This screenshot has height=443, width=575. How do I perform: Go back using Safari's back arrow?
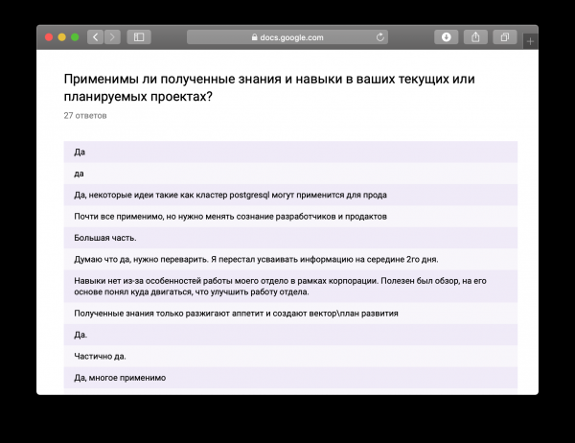pos(95,37)
